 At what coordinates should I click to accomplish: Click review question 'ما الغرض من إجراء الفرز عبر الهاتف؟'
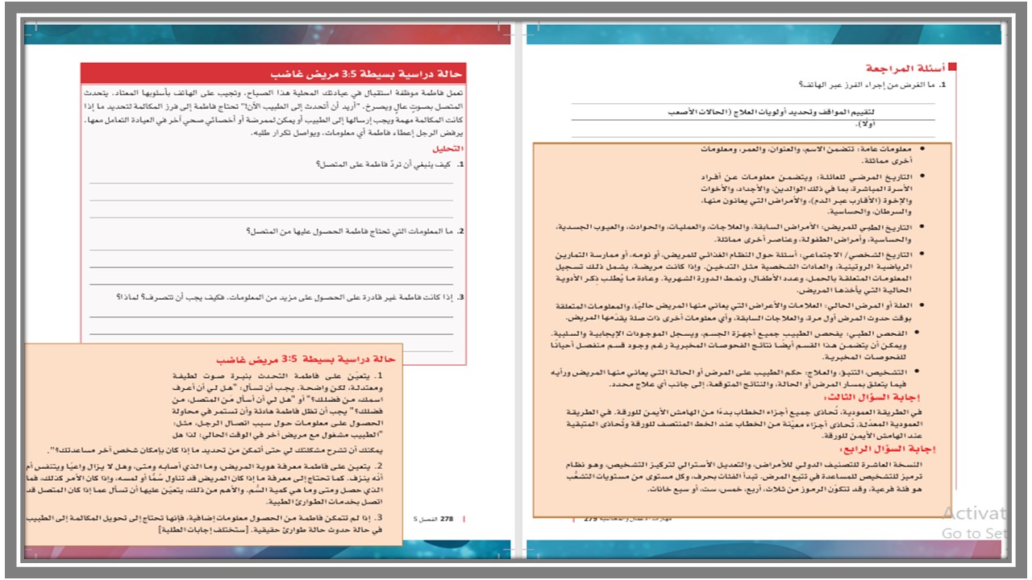(x=872, y=84)
